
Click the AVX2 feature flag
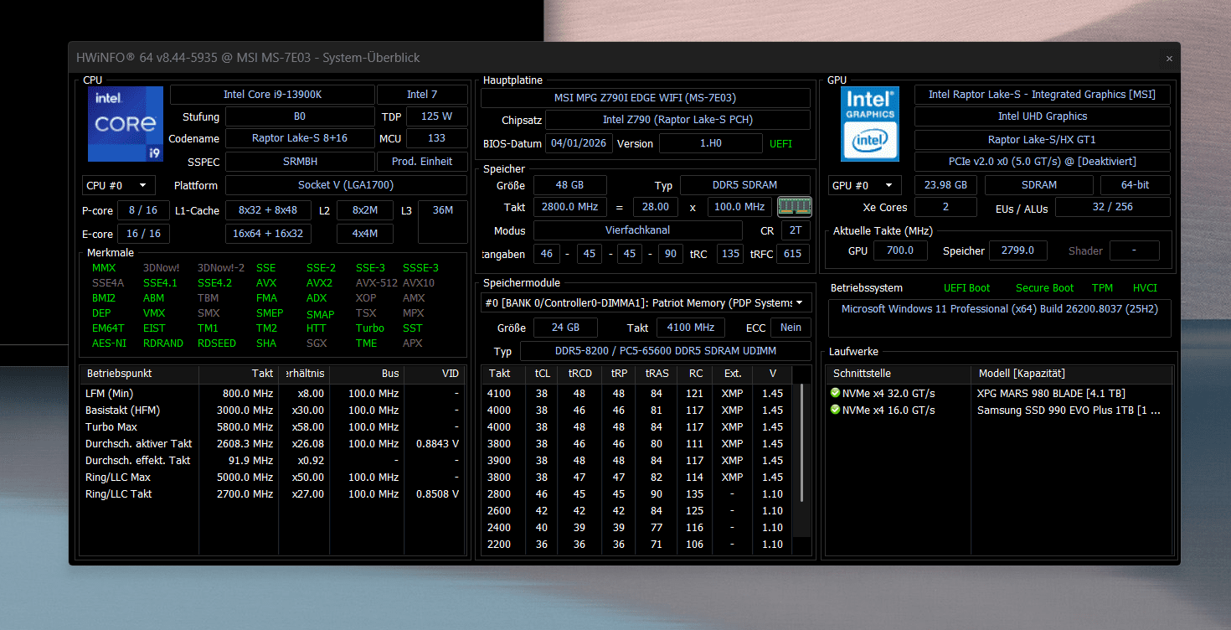tap(318, 283)
